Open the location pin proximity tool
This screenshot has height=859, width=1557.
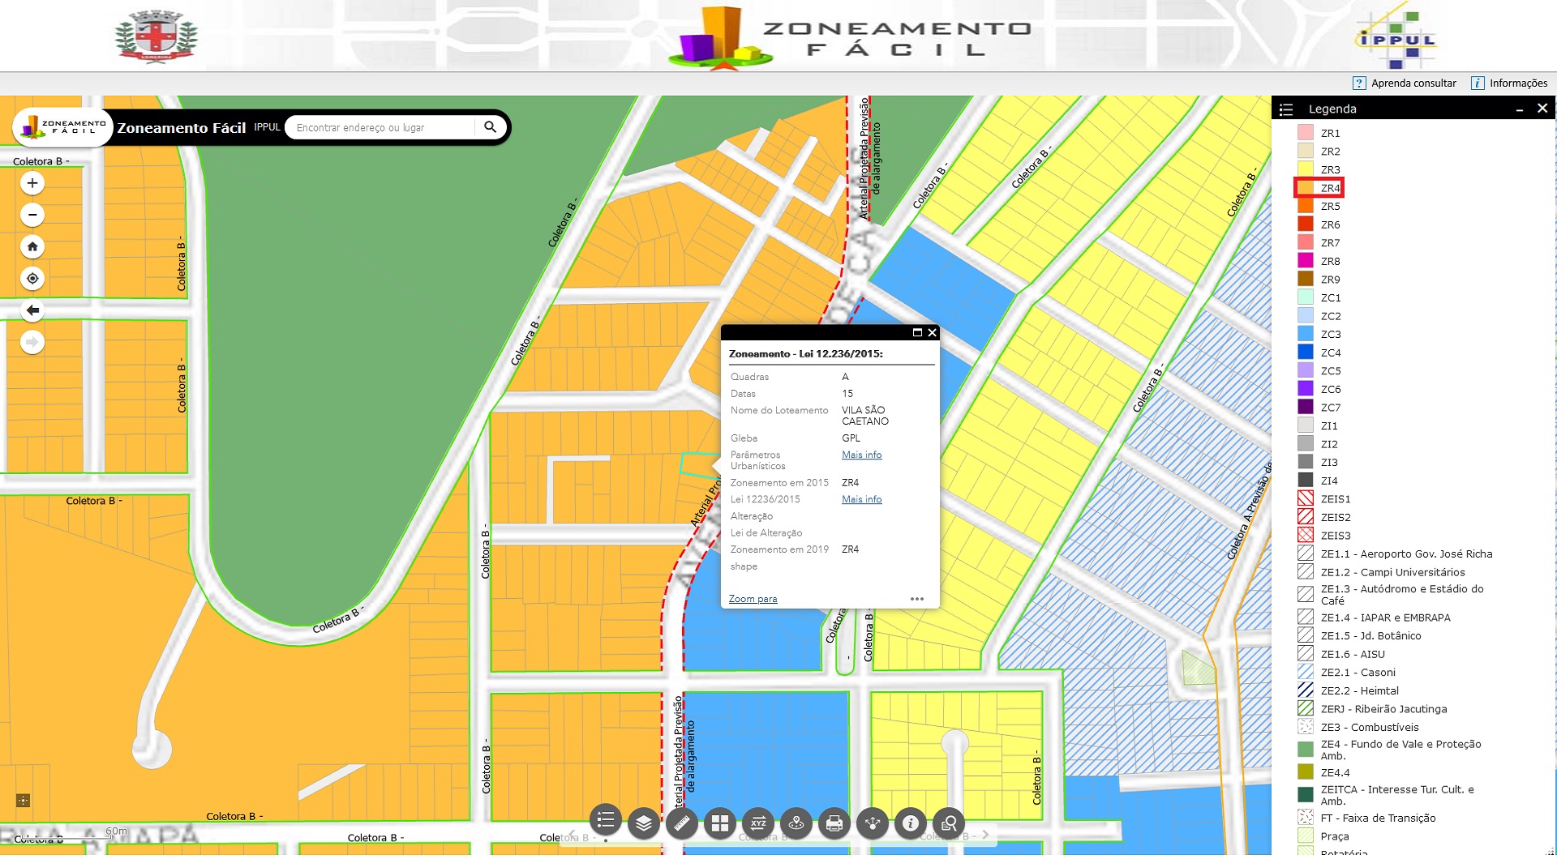(x=796, y=824)
